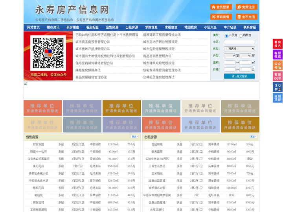Open the 安居三村 sale listing
Screen dimensions: 283x212
(x=39, y=203)
